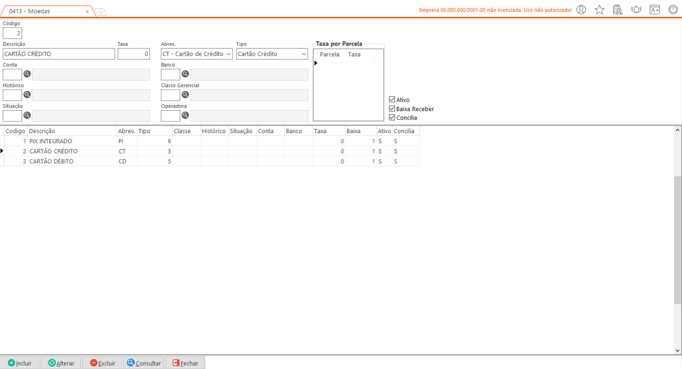
Task: Click the Incluir button
Action: pos(20,363)
